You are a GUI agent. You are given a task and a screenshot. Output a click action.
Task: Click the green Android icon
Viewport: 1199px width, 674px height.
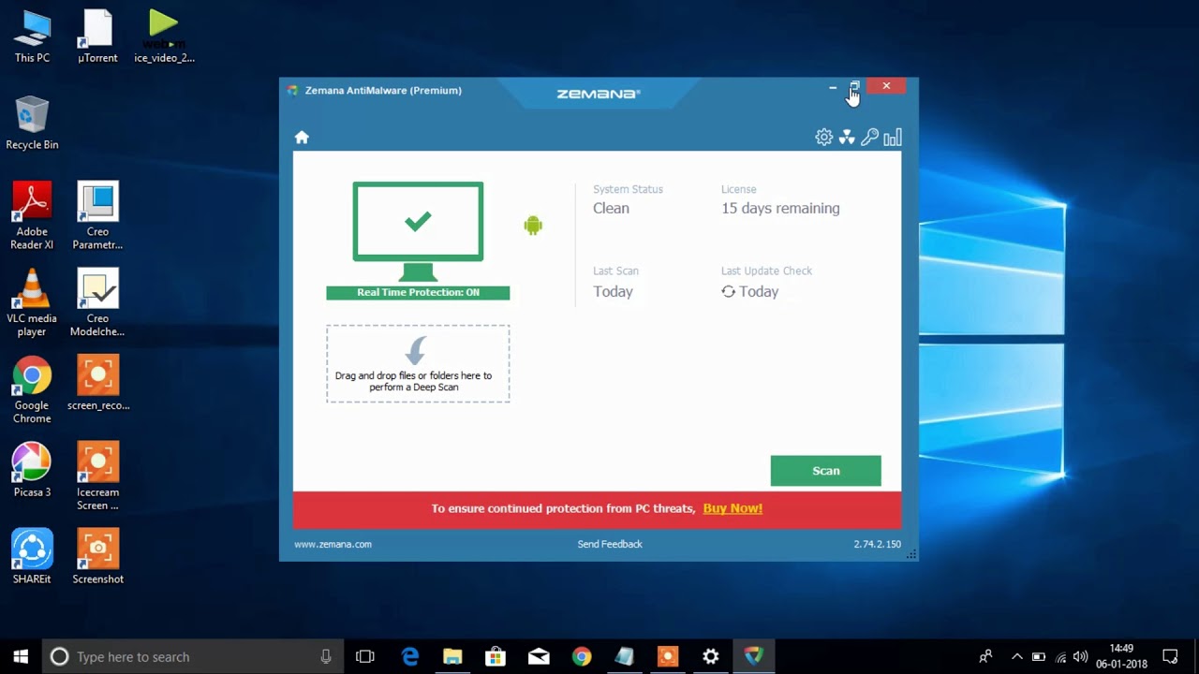pyautogui.click(x=533, y=225)
